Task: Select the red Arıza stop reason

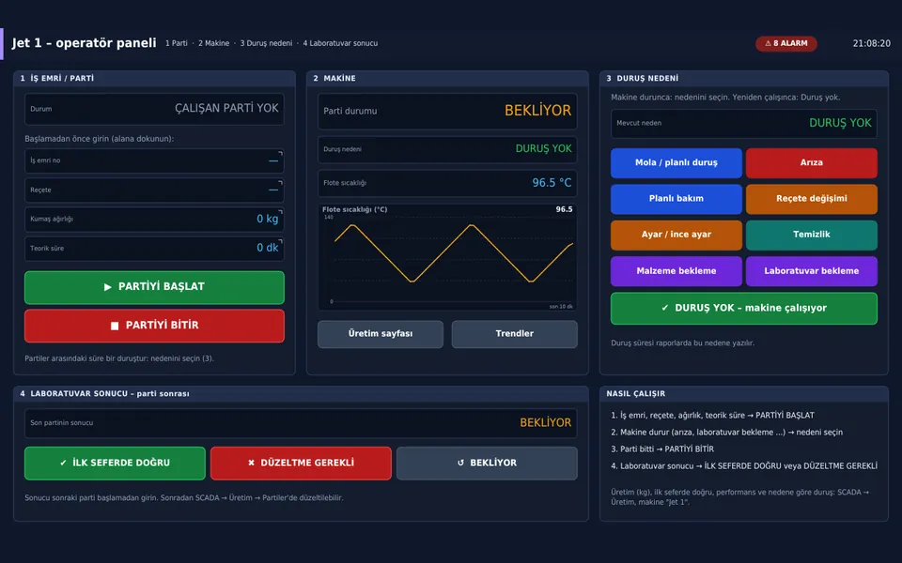Action: point(812,163)
